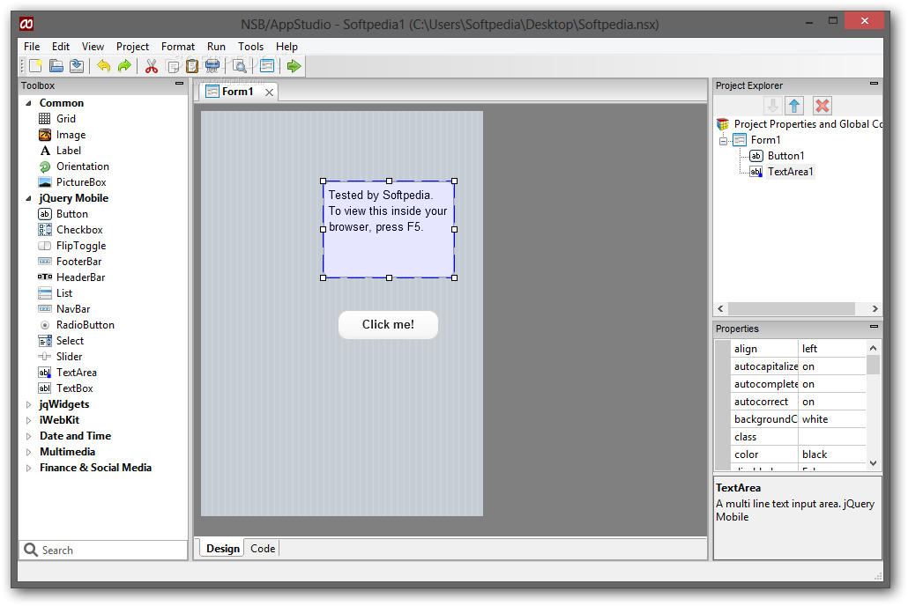Undo the last action with yellow arrow
908x606 pixels.
[104, 66]
